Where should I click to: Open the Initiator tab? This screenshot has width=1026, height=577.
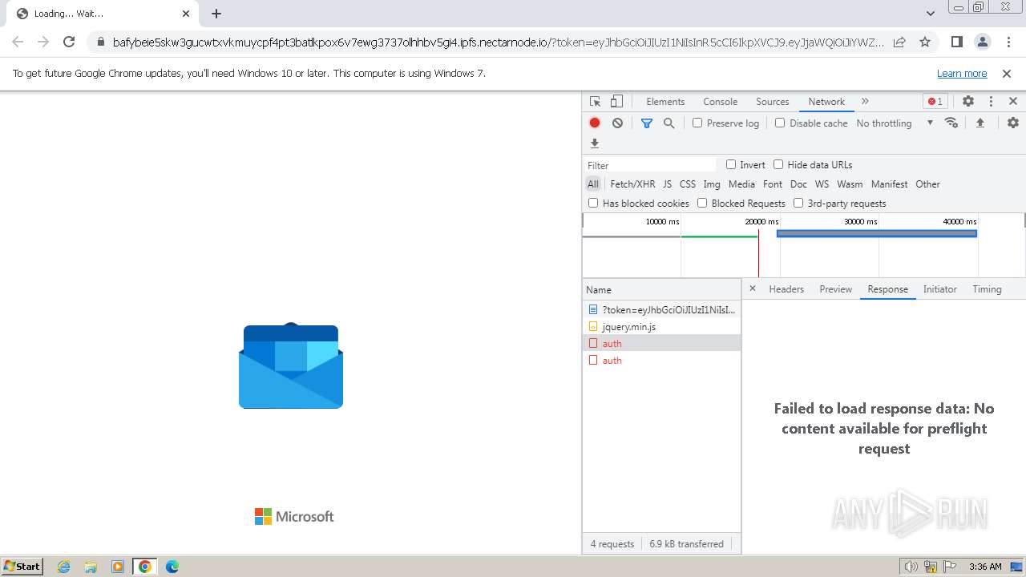[939, 288]
